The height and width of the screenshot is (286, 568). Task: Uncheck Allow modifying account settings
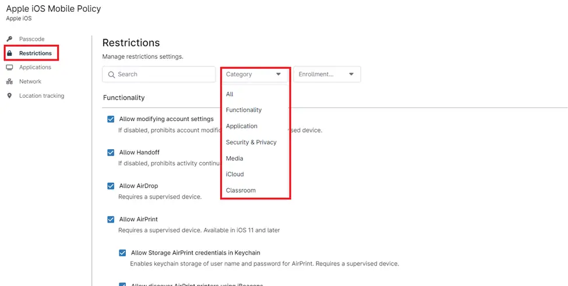pos(111,119)
